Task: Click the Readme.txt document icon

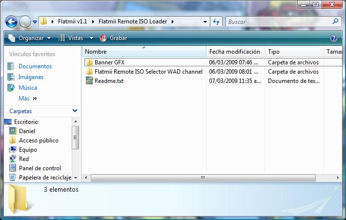Action: (x=89, y=81)
